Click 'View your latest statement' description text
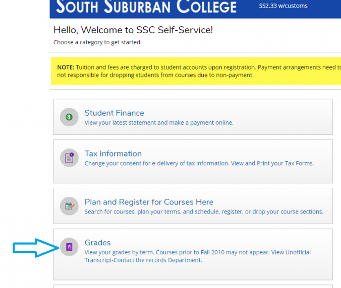This screenshot has height=288, width=341. [159, 122]
